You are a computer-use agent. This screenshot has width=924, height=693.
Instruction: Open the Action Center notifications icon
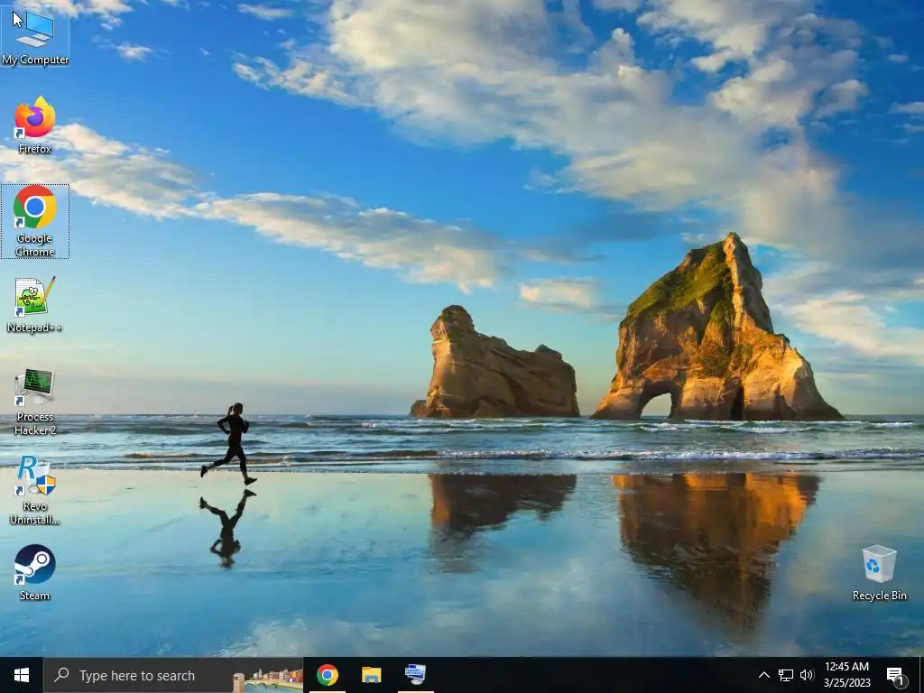tap(896, 675)
